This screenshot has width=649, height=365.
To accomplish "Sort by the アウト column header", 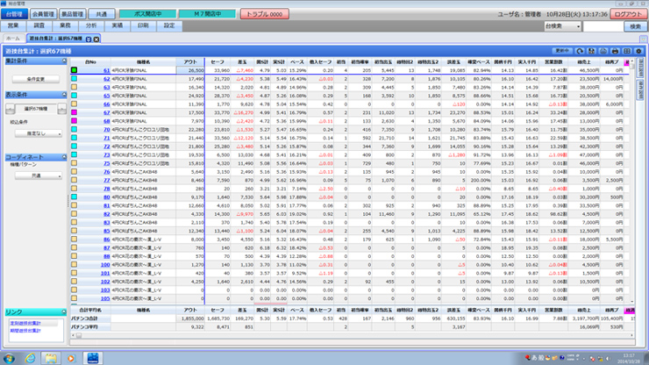I will [x=190, y=61].
